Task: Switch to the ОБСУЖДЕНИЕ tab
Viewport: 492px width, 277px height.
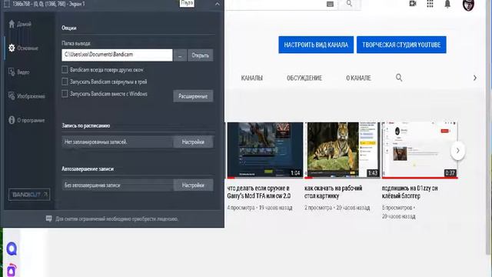Action: point(304,78)
